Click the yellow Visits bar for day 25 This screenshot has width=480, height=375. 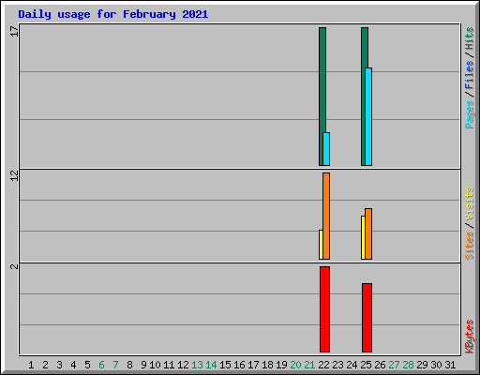[x=363, y=237]
